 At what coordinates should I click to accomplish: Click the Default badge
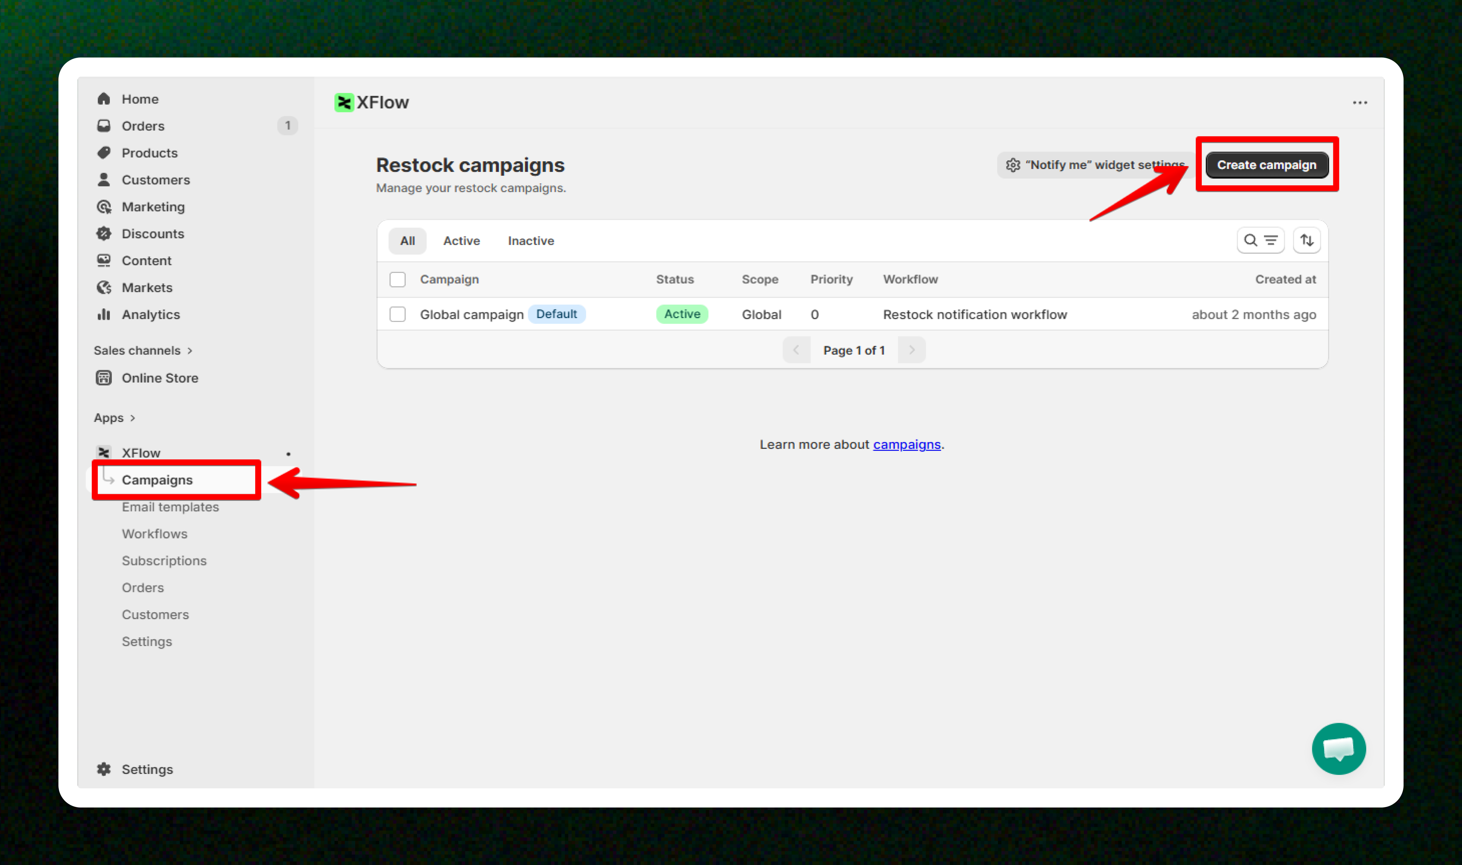pyautogui.click(x=557, y=314)
